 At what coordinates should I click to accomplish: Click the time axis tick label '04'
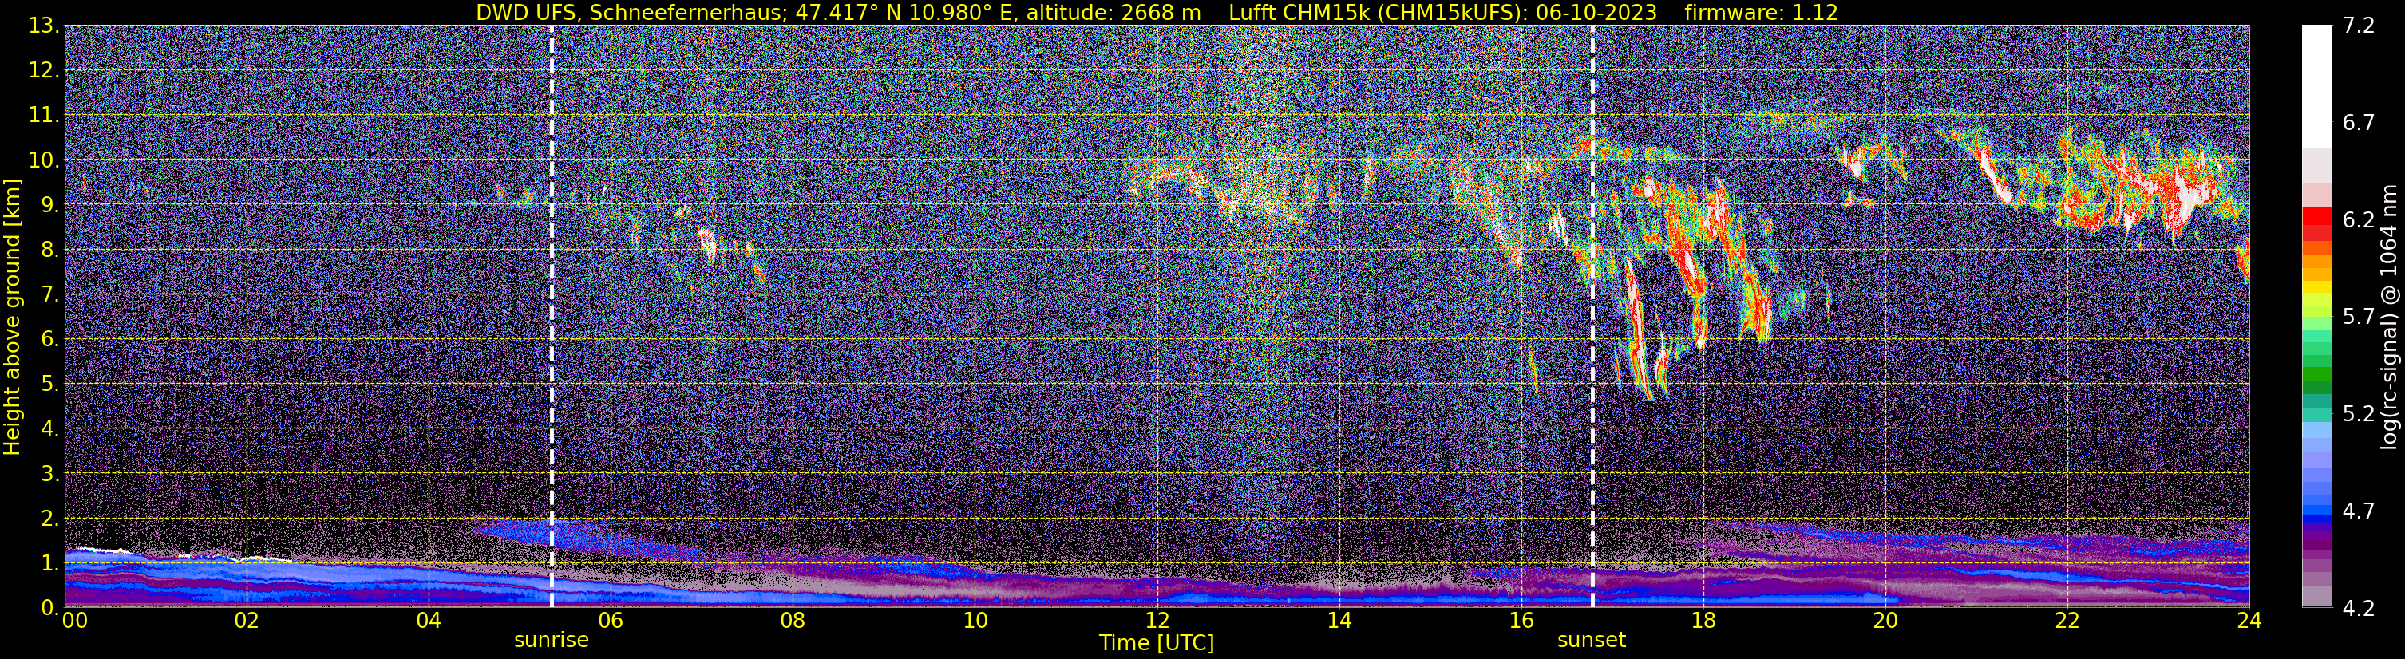click(x=429, y=621)
